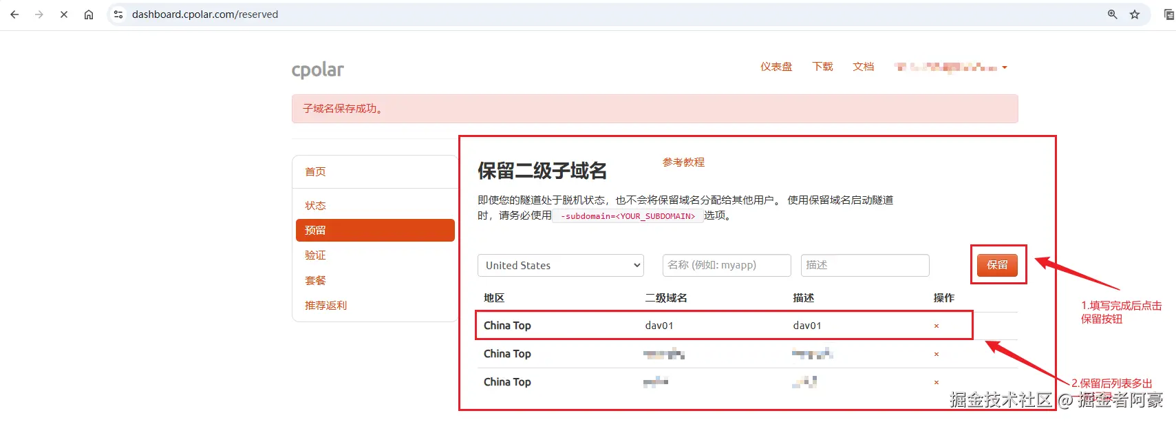Click the 名称 subdomain name field
Image resolution: width=1176 pixels, height=422 pixels.
[x=727, y=265]
